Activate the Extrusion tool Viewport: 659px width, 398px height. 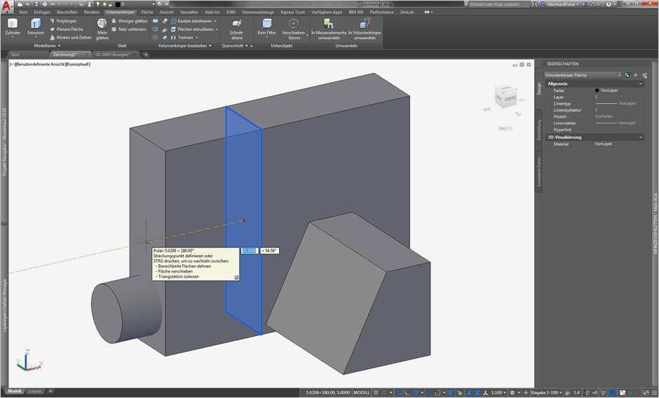(35, 25)
